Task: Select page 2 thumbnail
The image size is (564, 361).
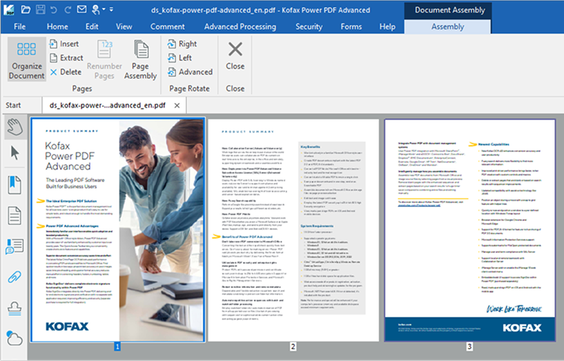Action: [293, 230]
